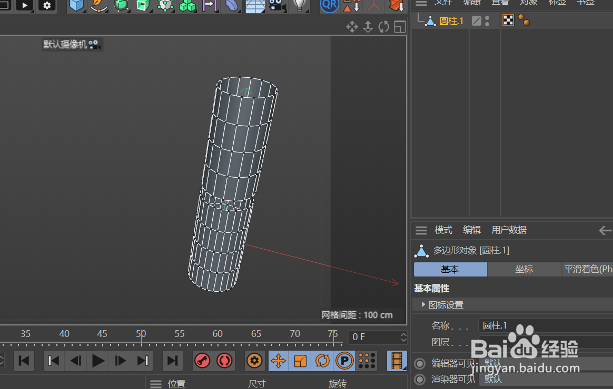Open the 对象 menu in Object Manager
Image resolution: width=613 pixels, height=389 pixels.
[529, 2]
